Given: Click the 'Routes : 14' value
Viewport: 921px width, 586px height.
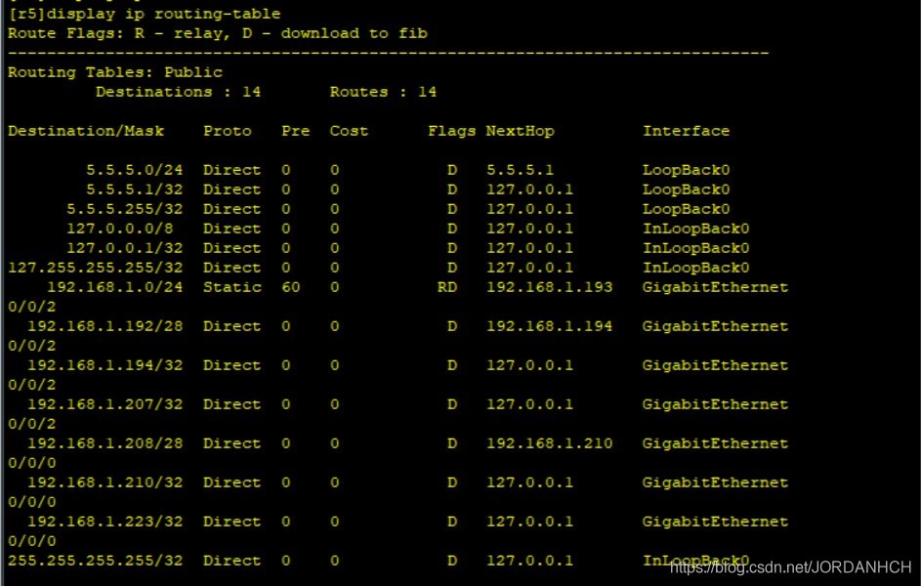Looking at the screenshot, I should [383, 92].
